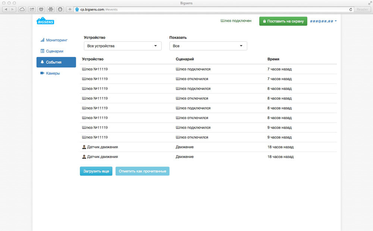373x231 pixels.
Task: Click the puzzle-piece extension icon
Action: [x=50, y=10]
